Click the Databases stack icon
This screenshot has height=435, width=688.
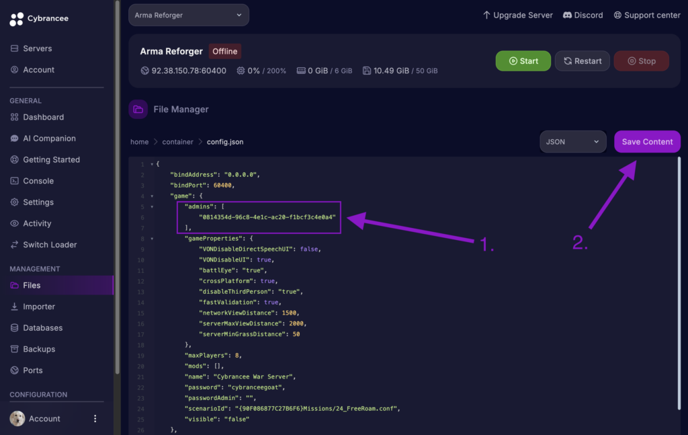click(15, 328)
